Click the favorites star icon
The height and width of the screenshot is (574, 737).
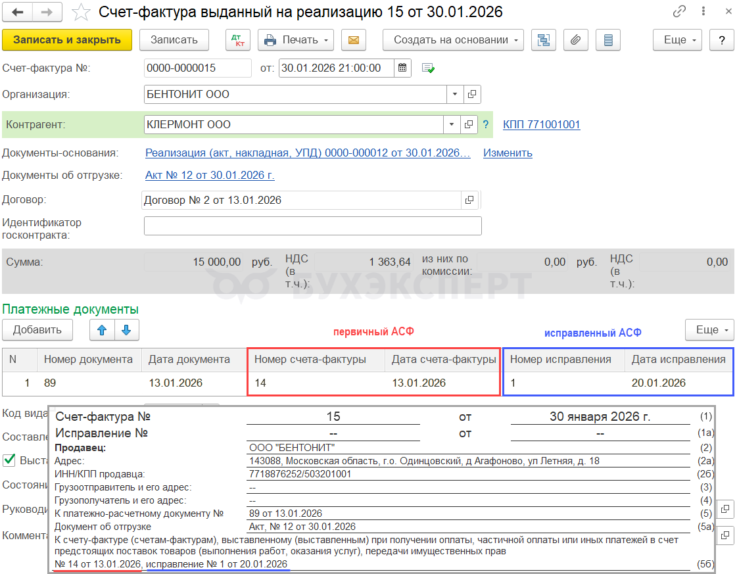[x=81, y=12]
